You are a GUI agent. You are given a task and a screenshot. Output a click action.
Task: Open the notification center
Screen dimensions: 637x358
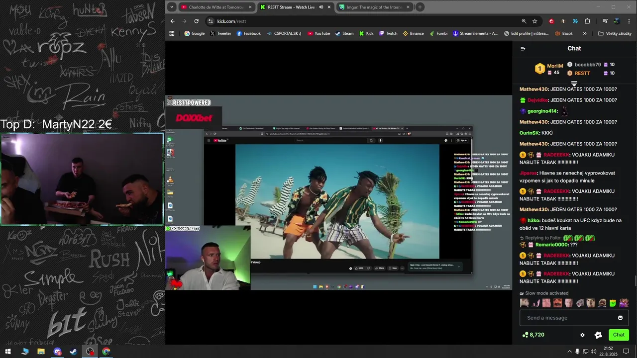[626, 352]
